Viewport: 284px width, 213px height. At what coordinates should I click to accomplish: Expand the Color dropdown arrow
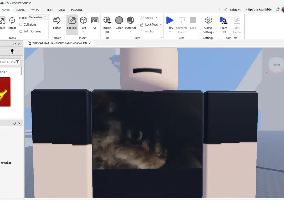click(119, 32)
